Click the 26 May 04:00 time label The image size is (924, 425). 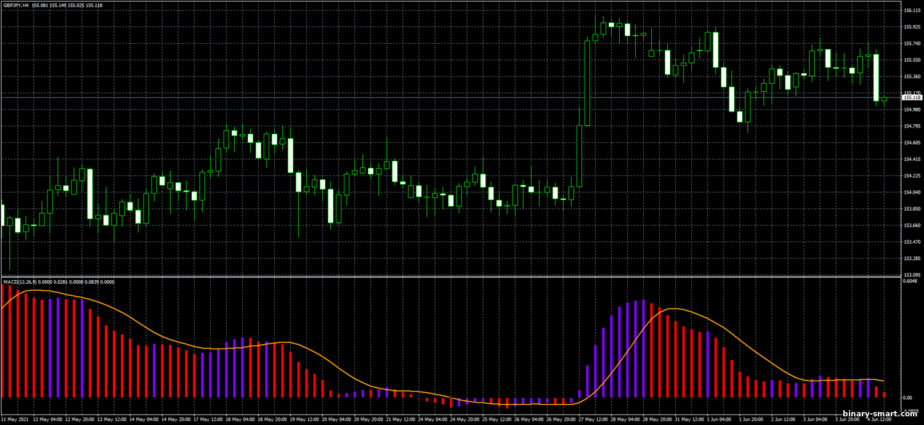(x=527, y=419)
